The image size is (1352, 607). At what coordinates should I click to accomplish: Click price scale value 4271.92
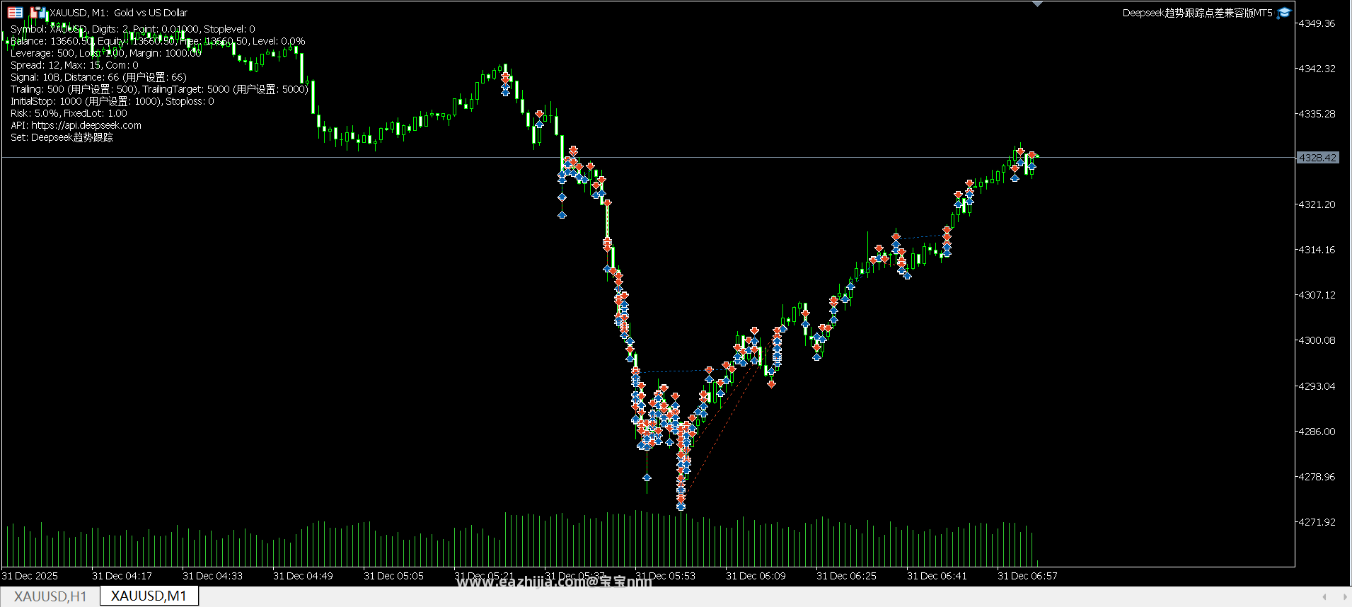pyautogui.click(x=1317, y=522)
